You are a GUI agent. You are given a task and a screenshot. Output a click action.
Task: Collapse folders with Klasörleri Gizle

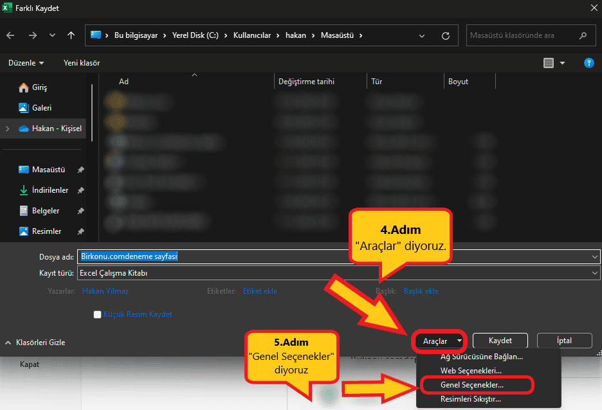(35, 343)
